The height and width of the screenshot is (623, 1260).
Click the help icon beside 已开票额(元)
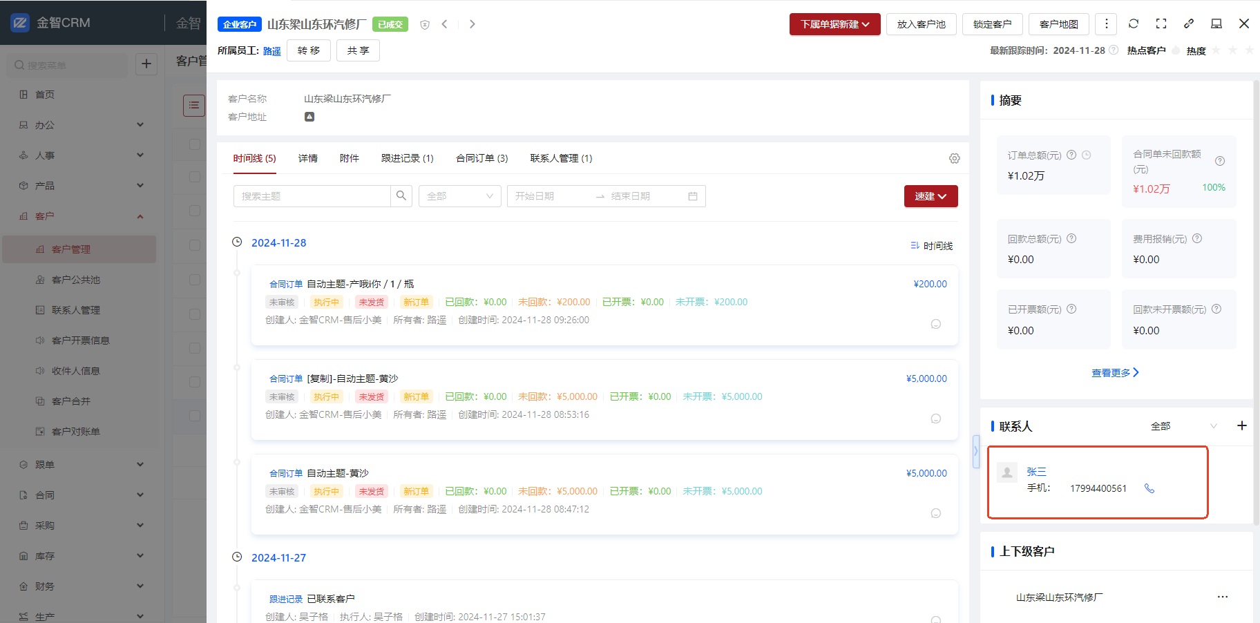pos(1071,309)
